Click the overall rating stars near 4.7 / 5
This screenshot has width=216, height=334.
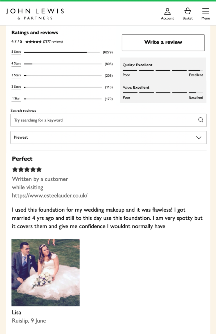coord(33,42)
